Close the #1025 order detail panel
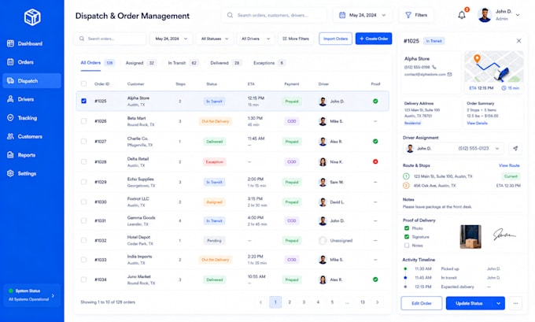The height and width of the screenshot is (322, 535). 518,41
